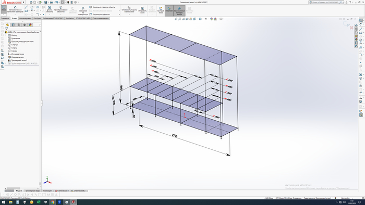
Task: Open the Convert Entities (Преобразование объектов) tool
Action: 61,9
